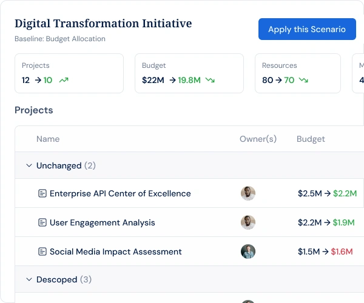
Task: Collapse the Descoped group chevron
Action: (x=29, y=279)
